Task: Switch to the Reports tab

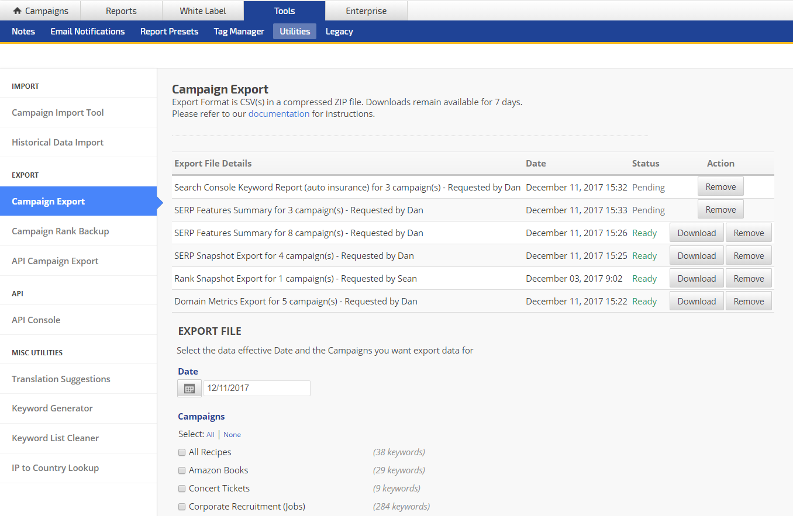Action: 121,11
